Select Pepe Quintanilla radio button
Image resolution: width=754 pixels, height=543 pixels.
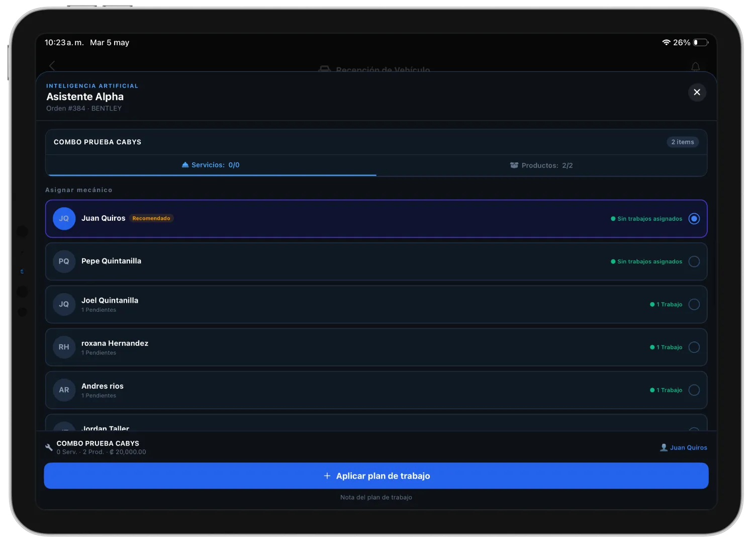point(694,261)
